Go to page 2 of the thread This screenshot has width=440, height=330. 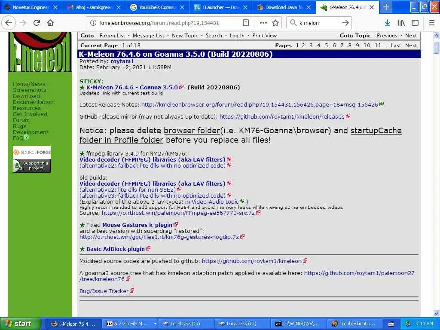[x=303, y=46]
